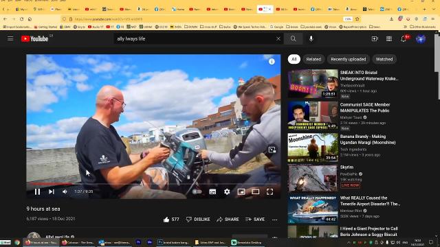Skip to the next video
440x247 pixels.
click(52, 191)
